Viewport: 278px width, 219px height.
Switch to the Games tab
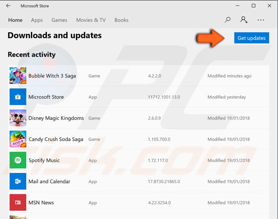point(59,20)
